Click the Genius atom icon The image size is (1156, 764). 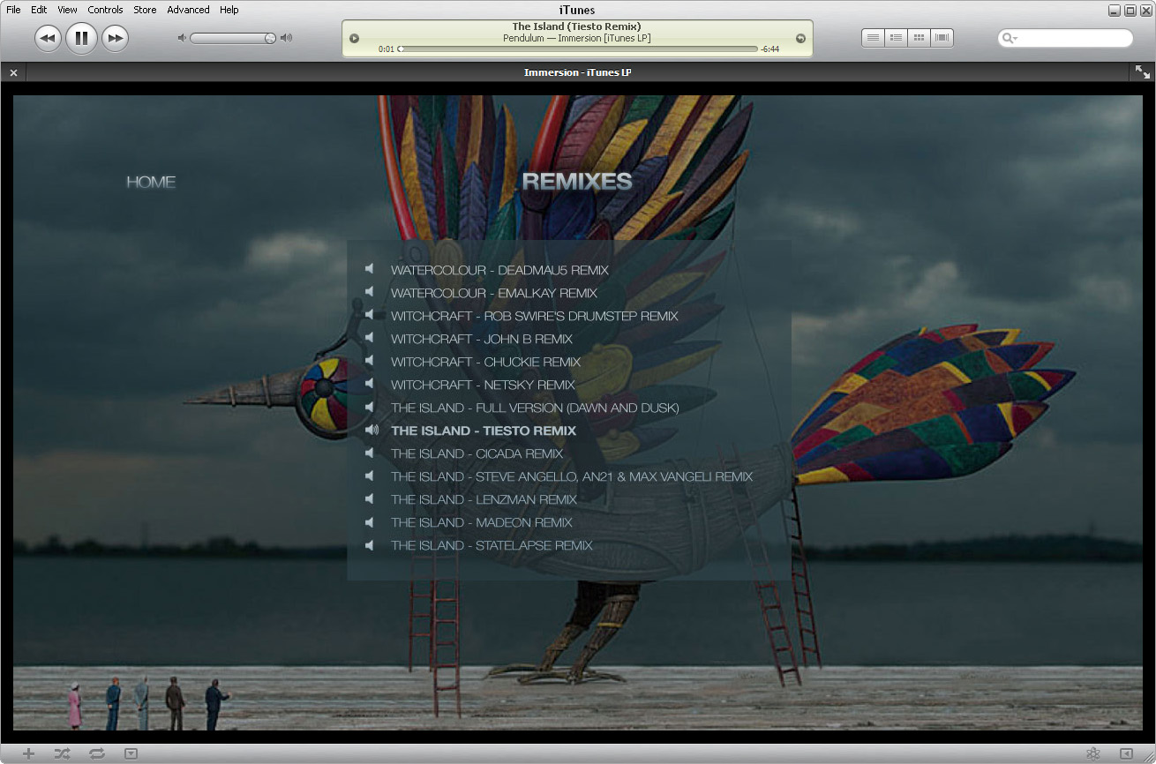(1093, 753)
